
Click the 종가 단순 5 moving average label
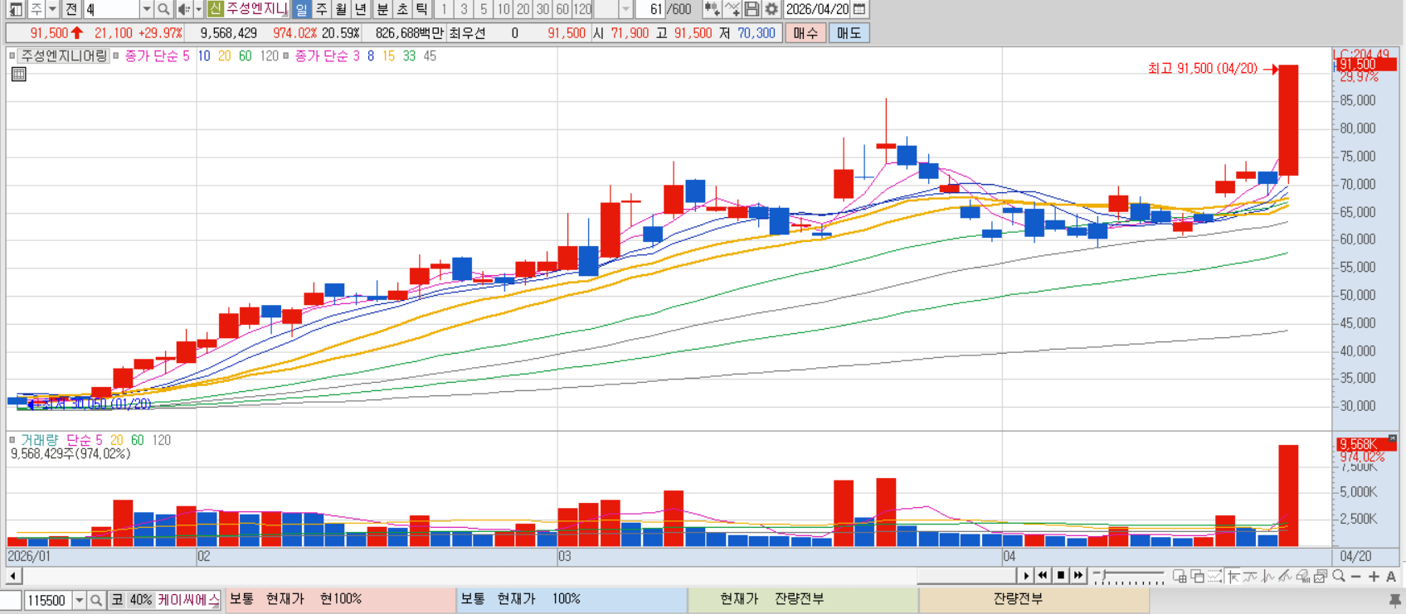pos(157,56)
